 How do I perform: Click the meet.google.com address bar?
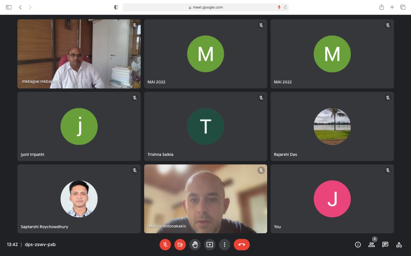point(205,7)
